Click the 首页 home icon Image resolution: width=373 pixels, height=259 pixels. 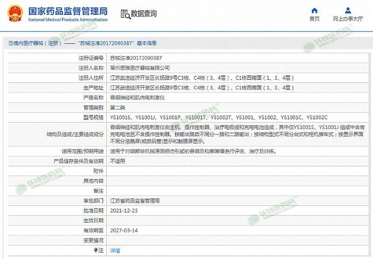pyautogui.click(x=314, y=10)
